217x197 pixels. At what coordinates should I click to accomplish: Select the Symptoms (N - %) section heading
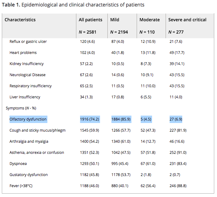click(x=20, y=108)
